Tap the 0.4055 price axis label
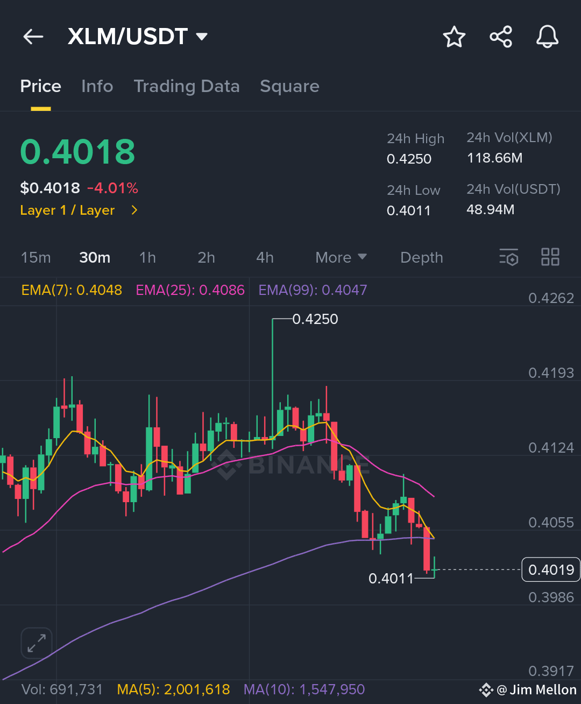This screenshot has height=704, width=581. [x=551, y=522]
